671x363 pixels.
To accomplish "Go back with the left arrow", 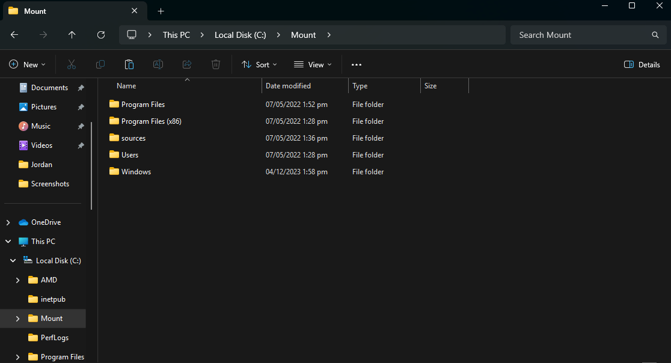I will (14, 35).
